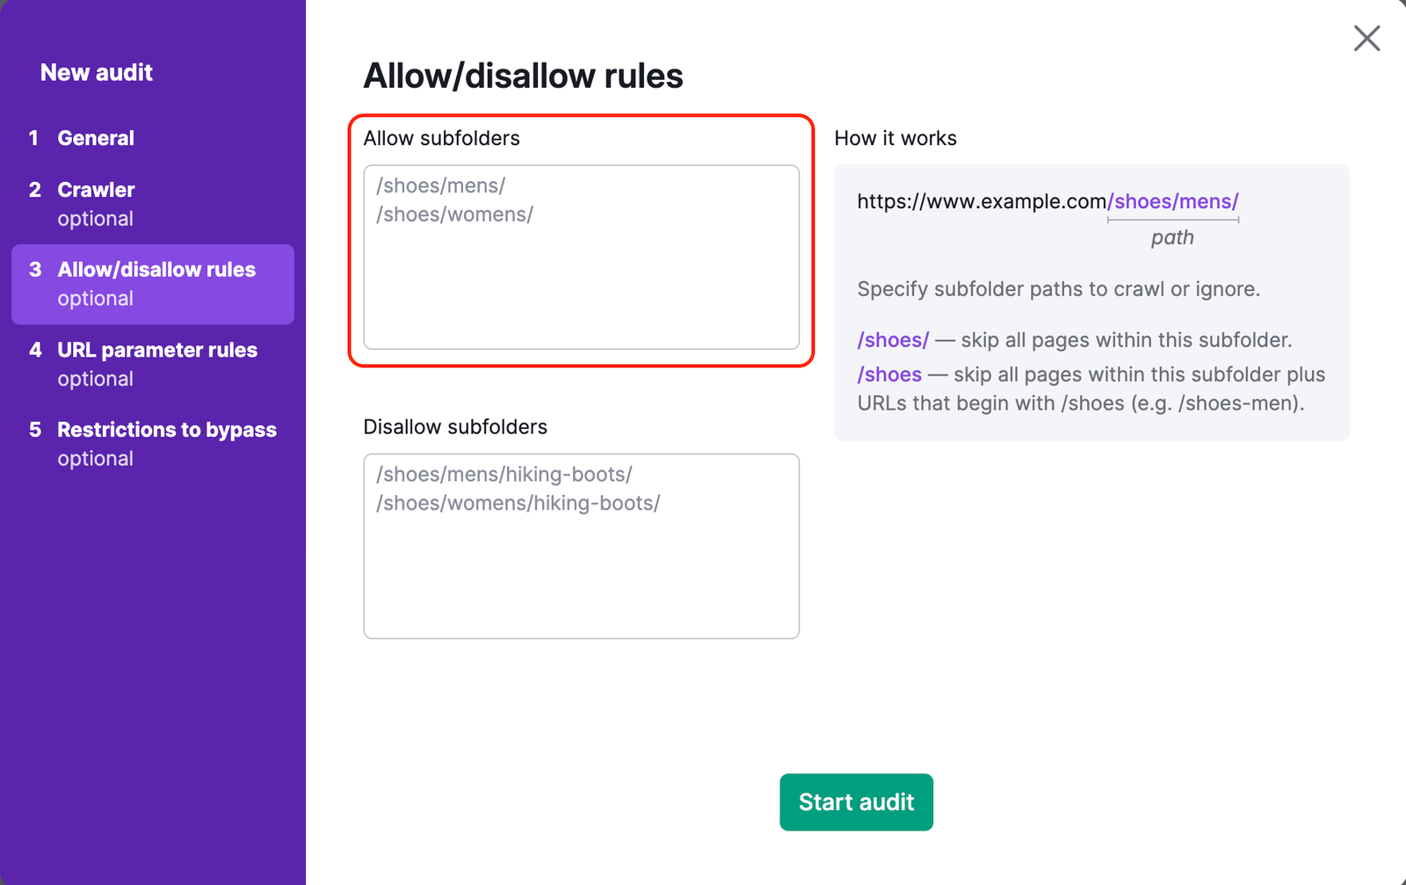Click the /shoes/mens/ path in the example URL
1406x885 pixels.
click(1173, 201)
